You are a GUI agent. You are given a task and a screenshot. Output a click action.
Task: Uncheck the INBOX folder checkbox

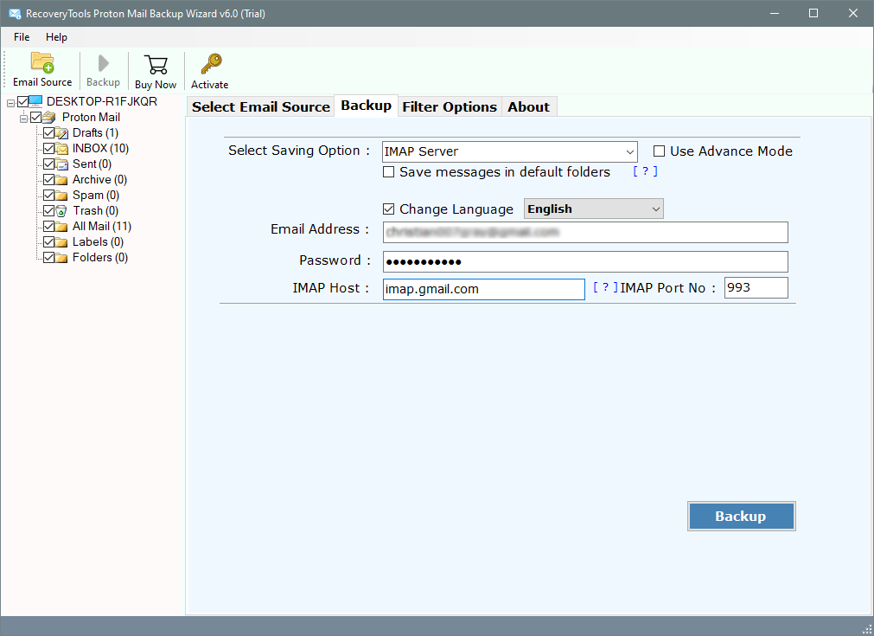[x=49, y=149]
